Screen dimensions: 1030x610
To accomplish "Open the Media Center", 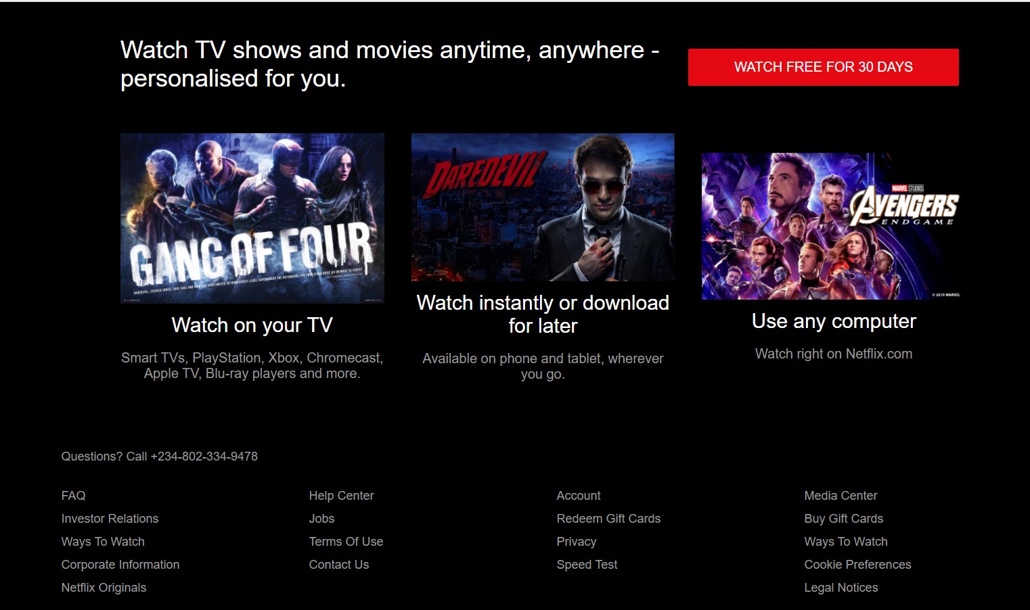I will (841, 496).
